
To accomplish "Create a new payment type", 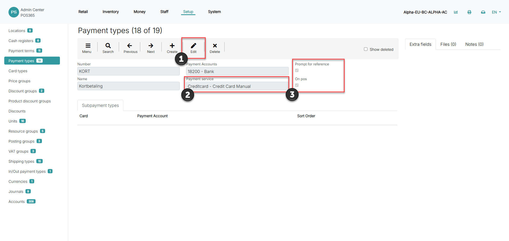I will tap(172, 48).
